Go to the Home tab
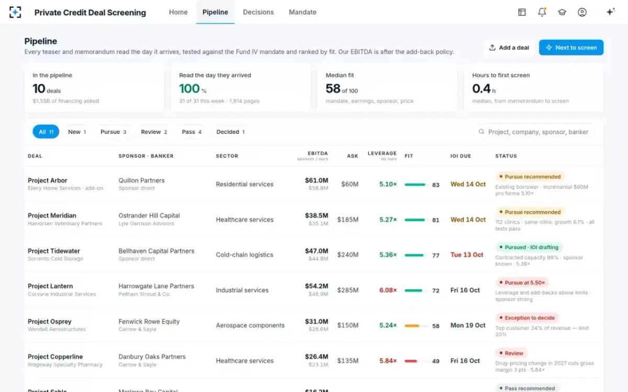The width and height of the screenshot is (628, 392). click(178, 12)
